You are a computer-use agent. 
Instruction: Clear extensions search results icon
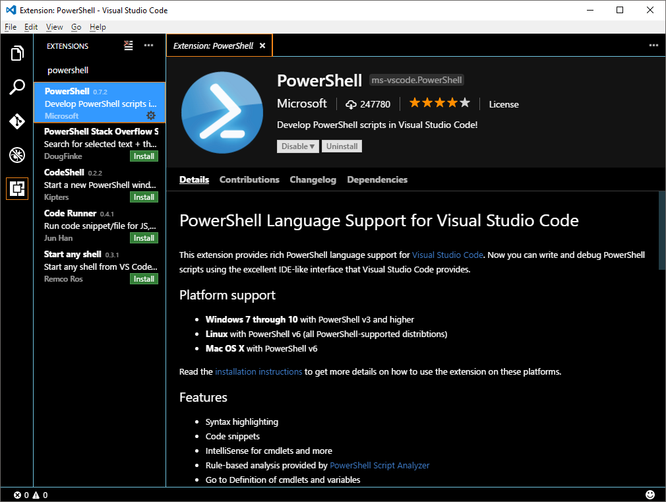(129, 46)
